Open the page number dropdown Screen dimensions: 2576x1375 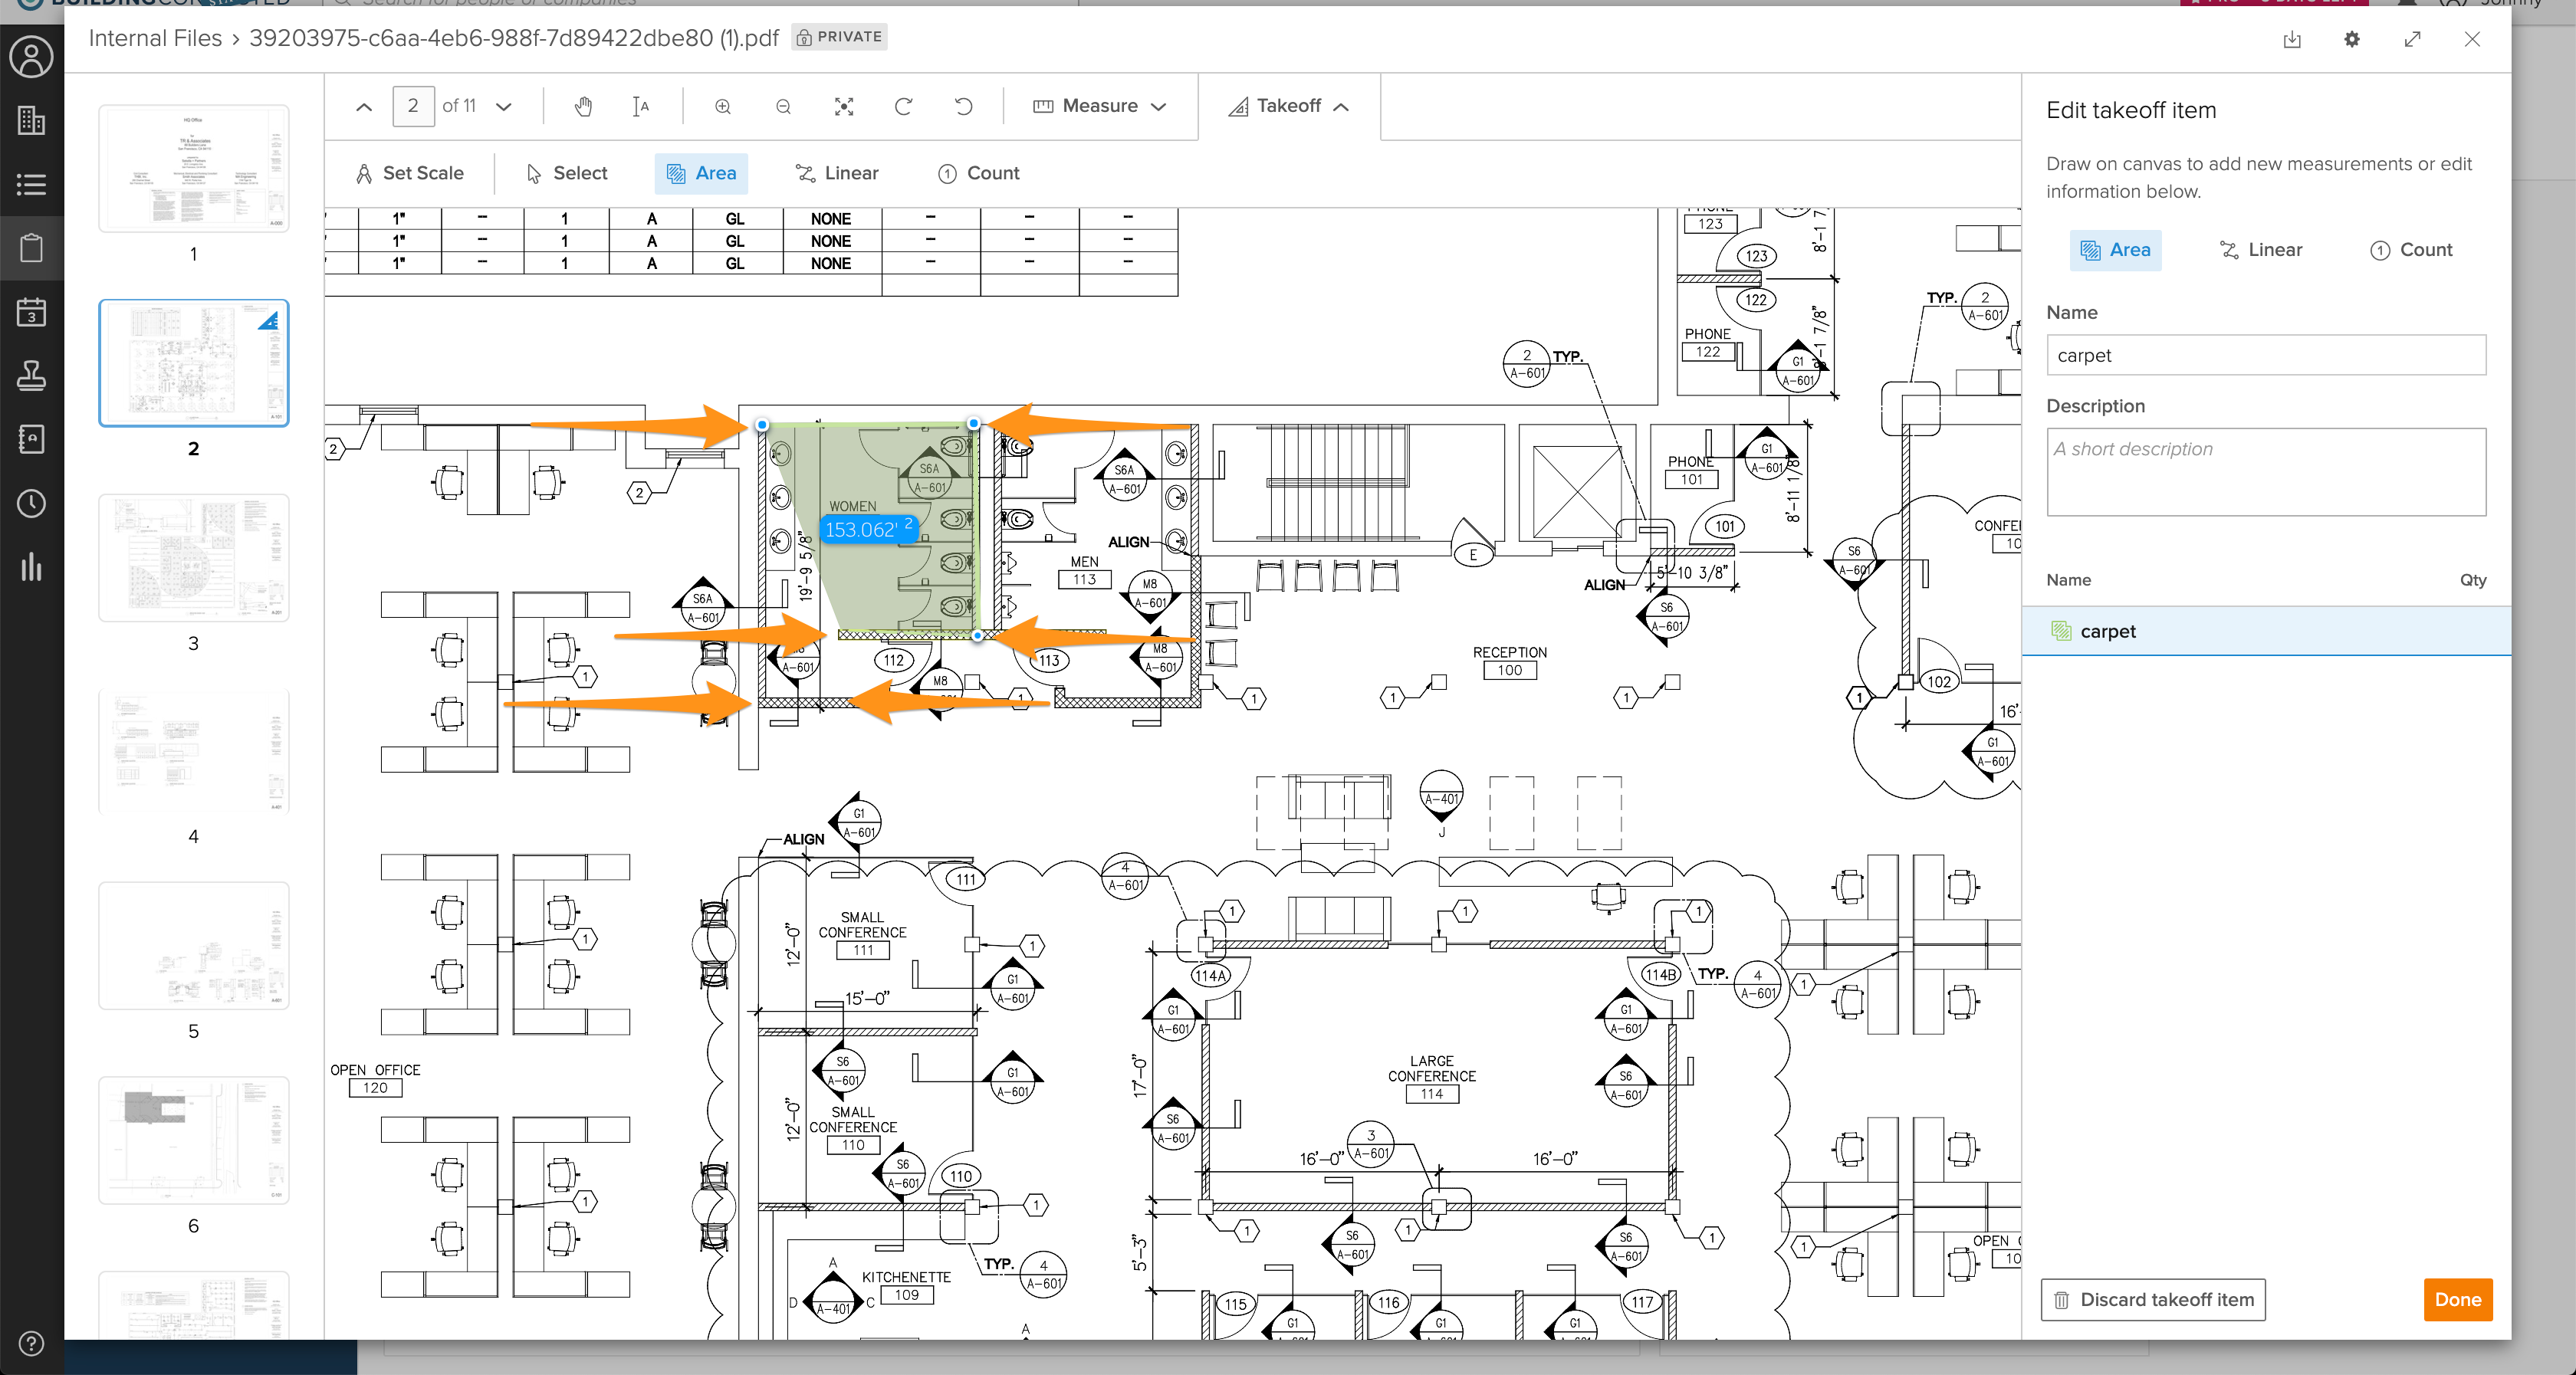tap(504, 106)
